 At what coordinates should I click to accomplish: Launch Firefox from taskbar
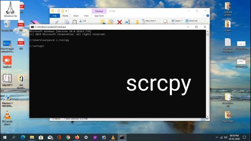[77, 137]
